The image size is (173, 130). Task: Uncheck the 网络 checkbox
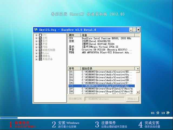pos(40,47)
